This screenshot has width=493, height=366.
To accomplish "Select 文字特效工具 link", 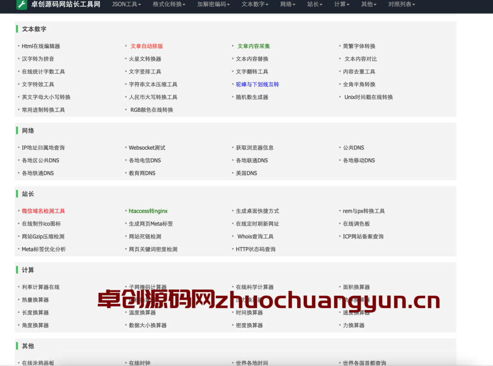I will (38, 84).
